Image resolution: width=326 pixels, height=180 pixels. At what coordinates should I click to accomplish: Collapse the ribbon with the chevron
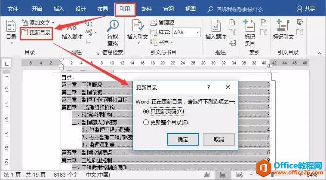pos(320,53)
